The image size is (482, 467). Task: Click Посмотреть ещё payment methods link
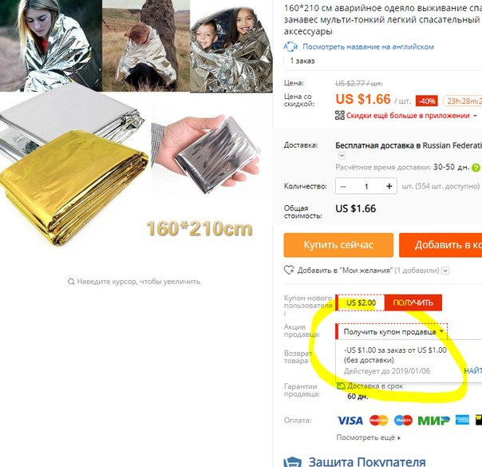368,437
